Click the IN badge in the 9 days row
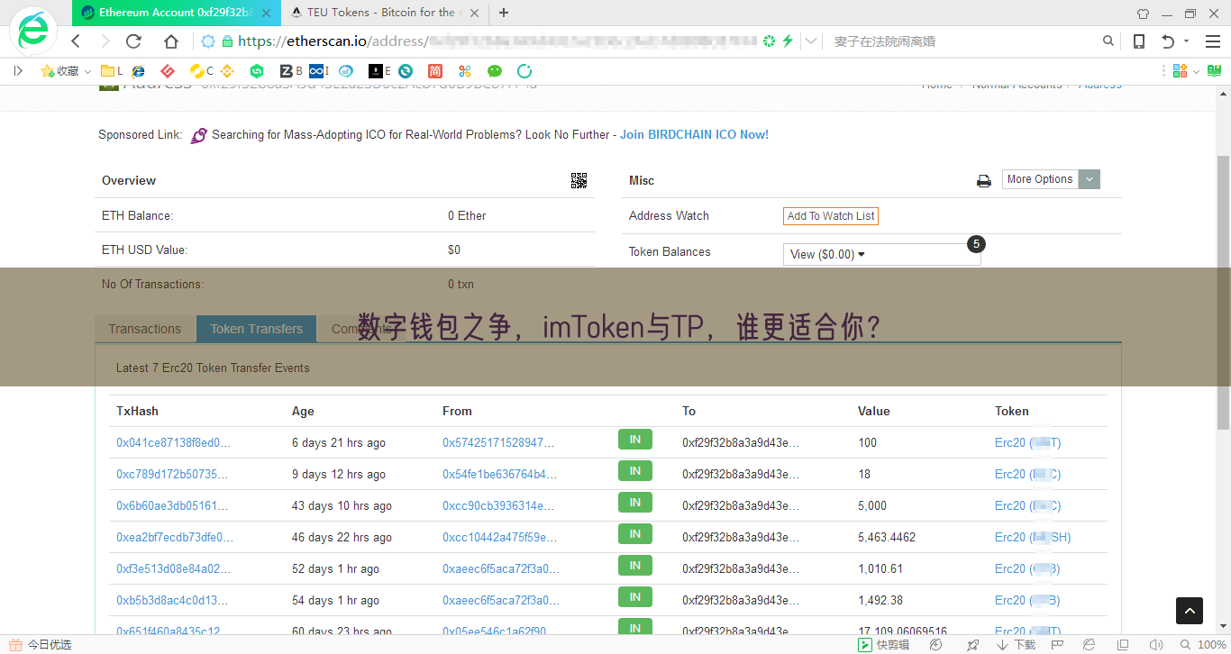The height and width of the screenshot is (654, 1231). [635, 471]
